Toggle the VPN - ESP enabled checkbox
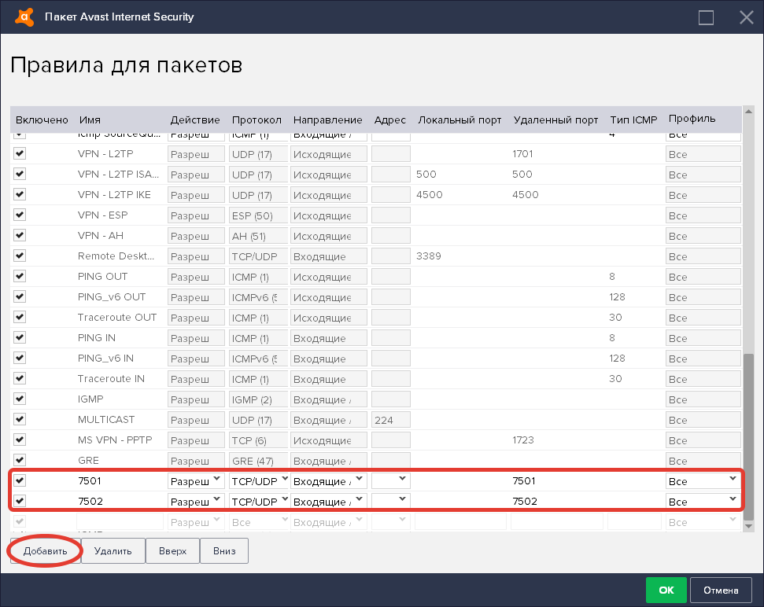764x607 pixels. point(20,215)
